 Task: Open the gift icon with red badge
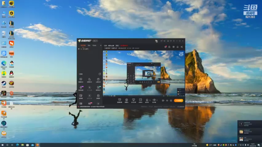[165, 47]
